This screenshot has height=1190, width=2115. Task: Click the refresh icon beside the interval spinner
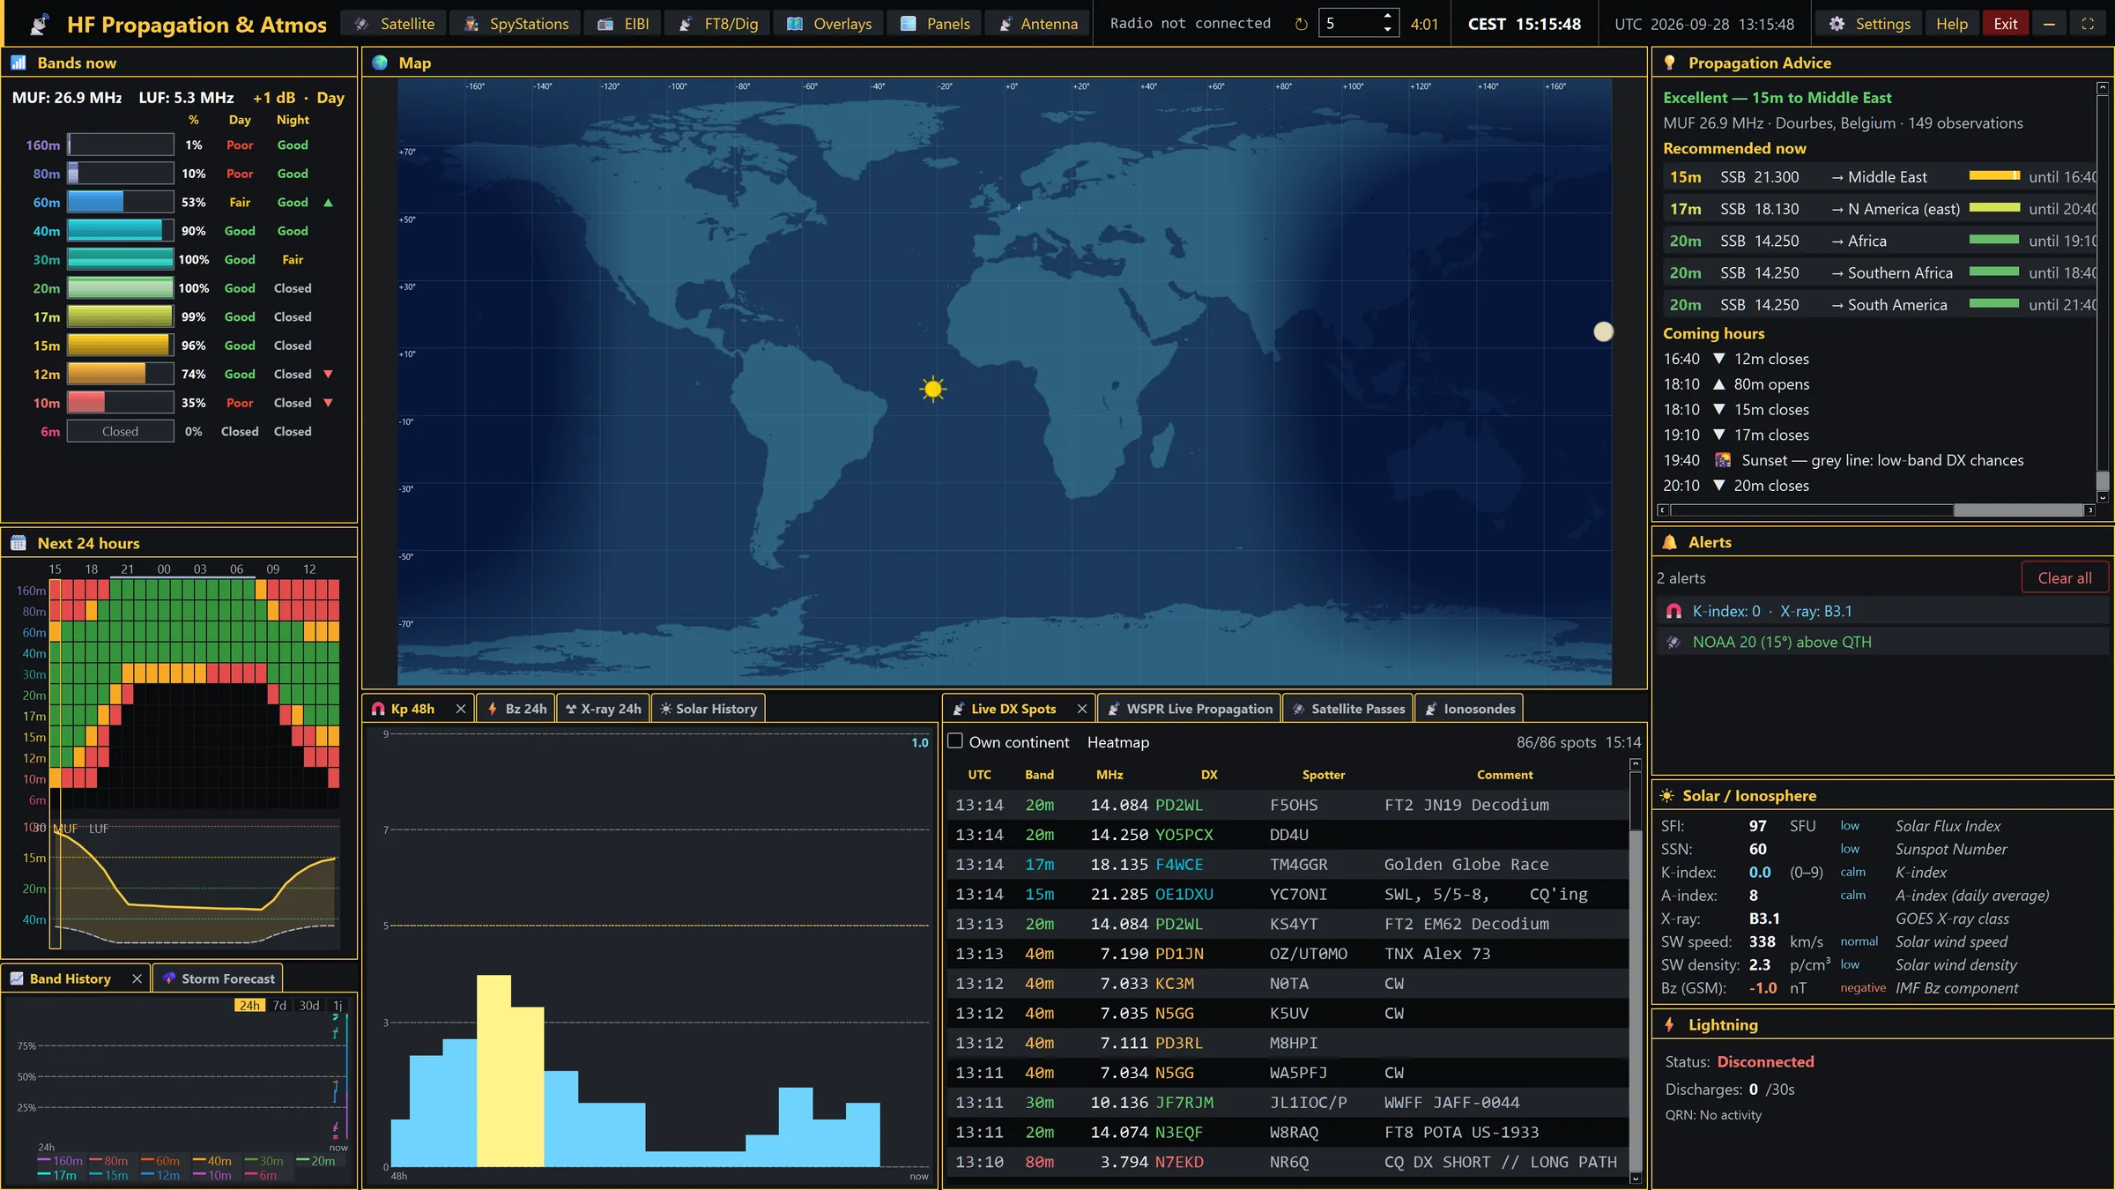pos(1301,24)
